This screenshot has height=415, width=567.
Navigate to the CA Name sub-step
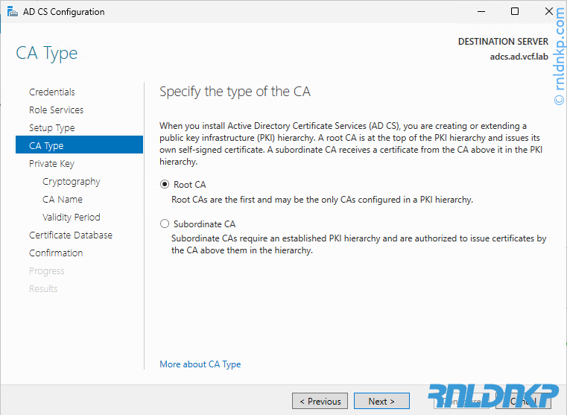click(x=63, y=200)
